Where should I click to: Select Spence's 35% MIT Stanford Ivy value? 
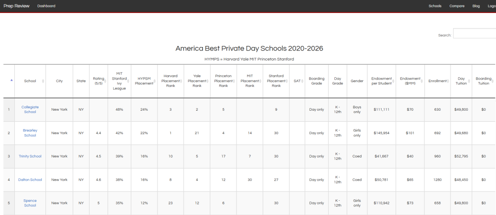coord(119,203)
